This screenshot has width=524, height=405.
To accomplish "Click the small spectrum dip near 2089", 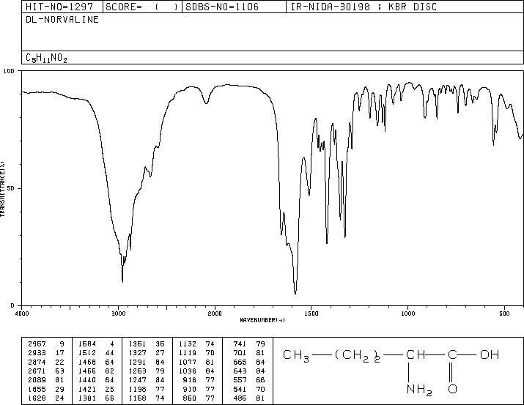I will coord(206,103).
